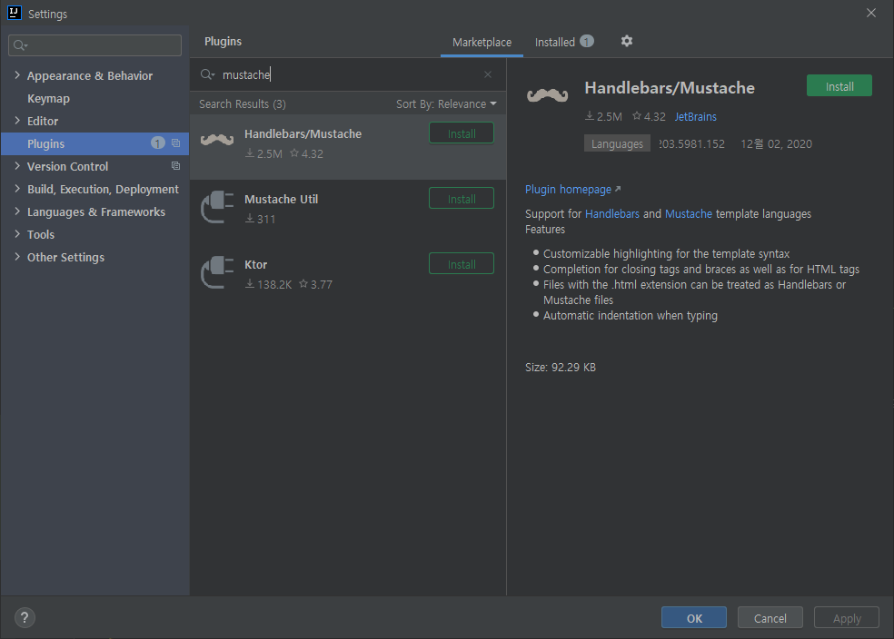Click the Mustache Util plug icon
The width and height of the screenshot is (894, 639).
(x=217, y=207)
